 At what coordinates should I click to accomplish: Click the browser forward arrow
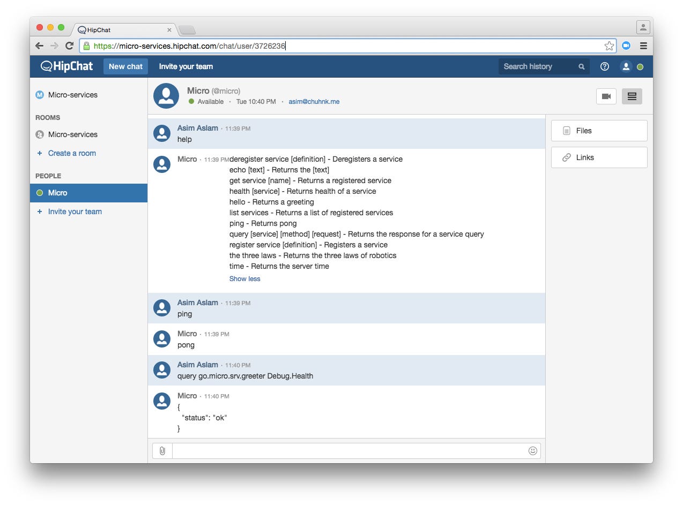tap(54, 46)
